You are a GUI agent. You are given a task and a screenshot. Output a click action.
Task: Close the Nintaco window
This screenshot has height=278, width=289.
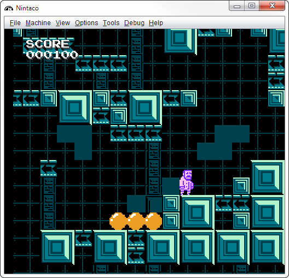(x=272, y=6)
